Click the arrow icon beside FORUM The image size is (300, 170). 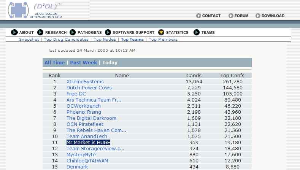231,16
